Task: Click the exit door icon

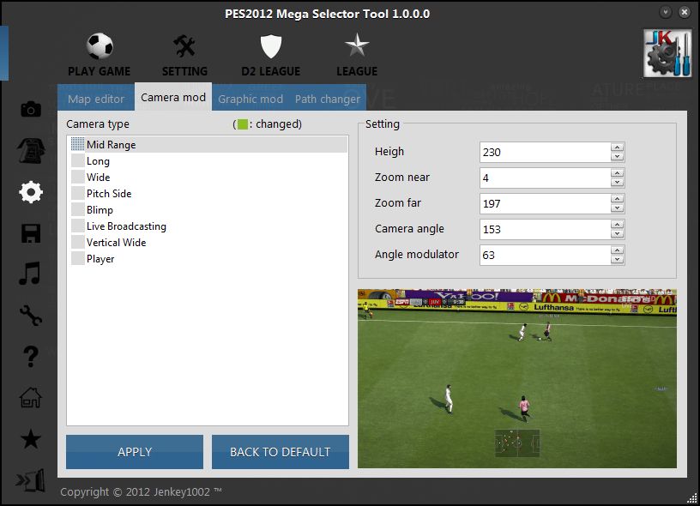Action: [31, 481]
